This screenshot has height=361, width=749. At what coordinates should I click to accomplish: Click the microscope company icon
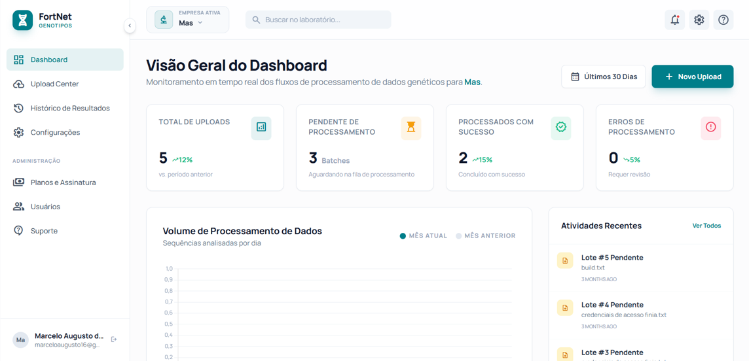[164, 20]
